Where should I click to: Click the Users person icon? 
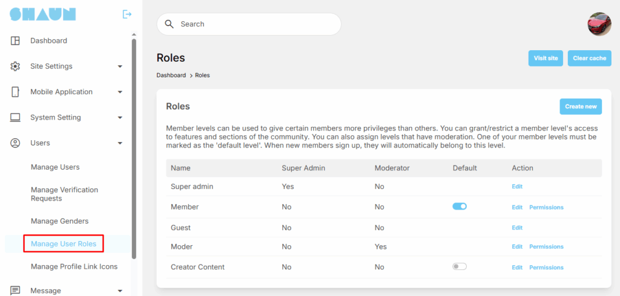tap(16, 143)
